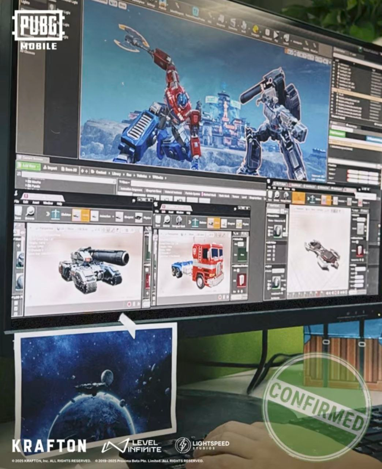
Task: Open the File menu in tank editor window
Action: point(16,202)
